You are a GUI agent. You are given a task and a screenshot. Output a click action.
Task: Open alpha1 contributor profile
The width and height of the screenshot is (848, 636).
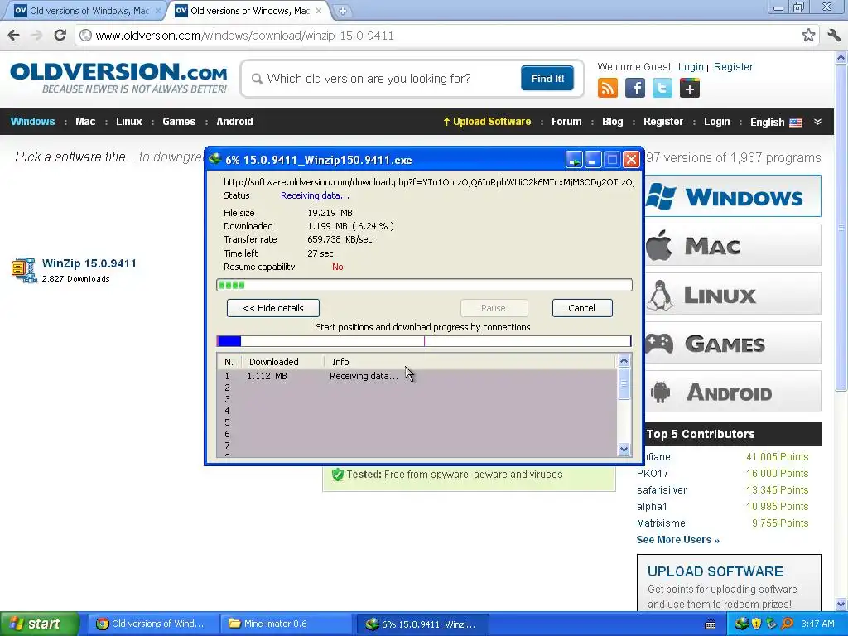(652, 507)
